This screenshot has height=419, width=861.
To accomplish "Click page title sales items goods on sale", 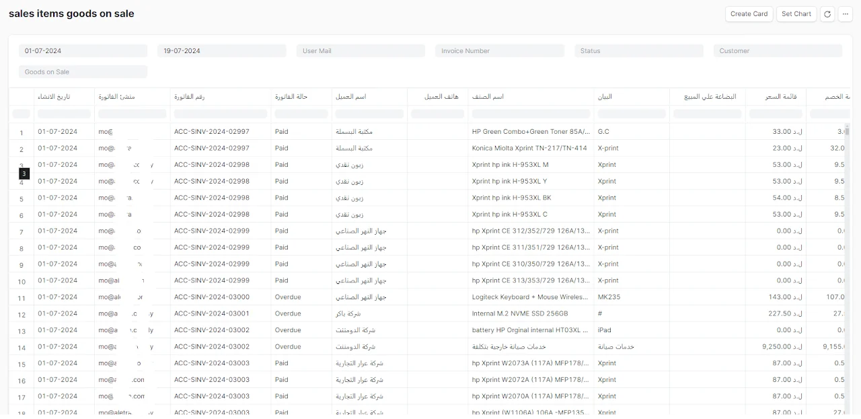I will click(71, 13).
